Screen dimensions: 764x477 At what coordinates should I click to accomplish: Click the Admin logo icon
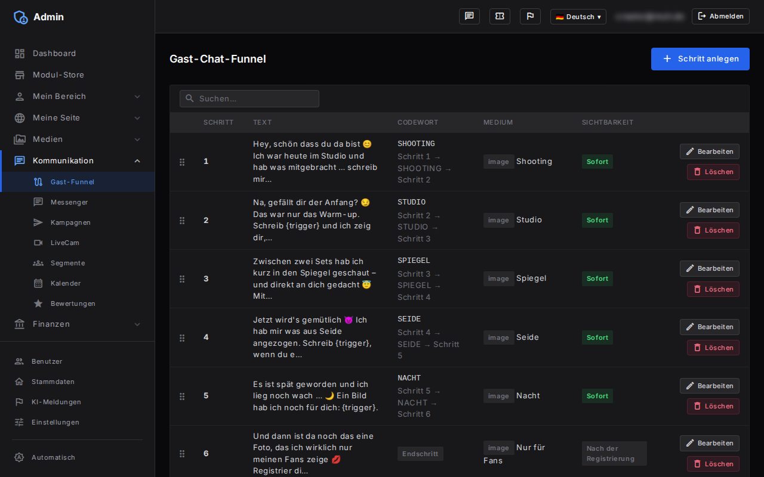(20, 17)
